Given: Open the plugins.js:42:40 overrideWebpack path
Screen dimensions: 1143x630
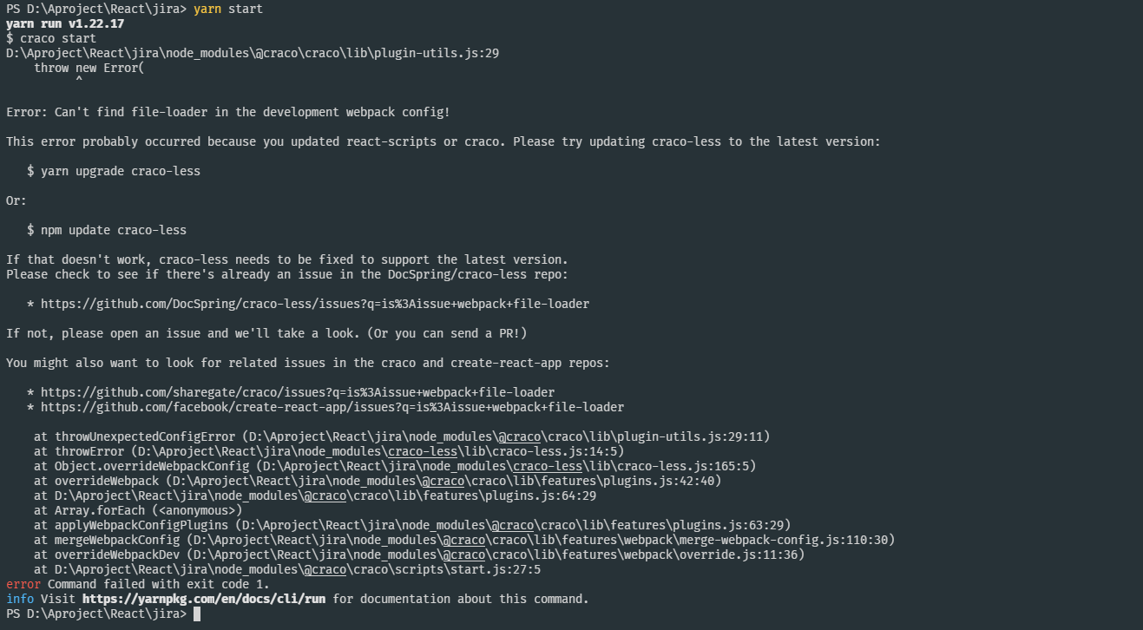Looking at the screenshot, I should [x=443, y=481].
